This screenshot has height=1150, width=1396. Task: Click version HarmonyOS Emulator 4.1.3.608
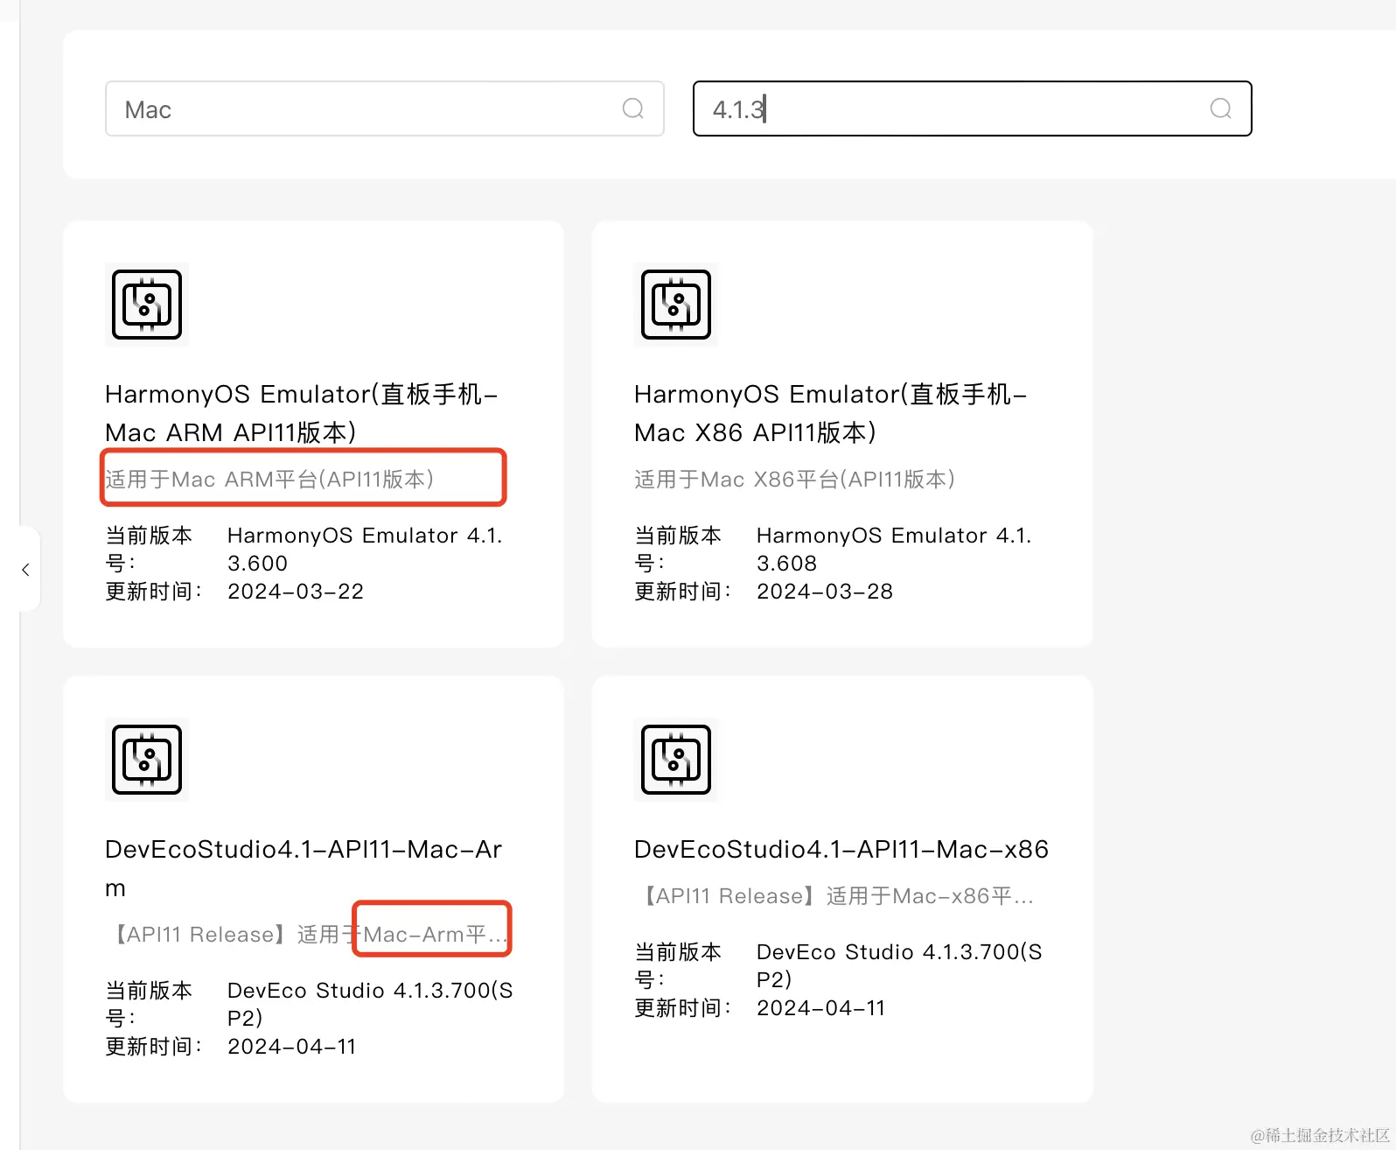[x=894, y=549]
